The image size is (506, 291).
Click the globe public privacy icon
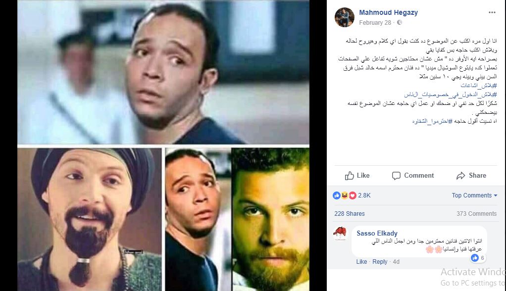[x=400, y=23]
